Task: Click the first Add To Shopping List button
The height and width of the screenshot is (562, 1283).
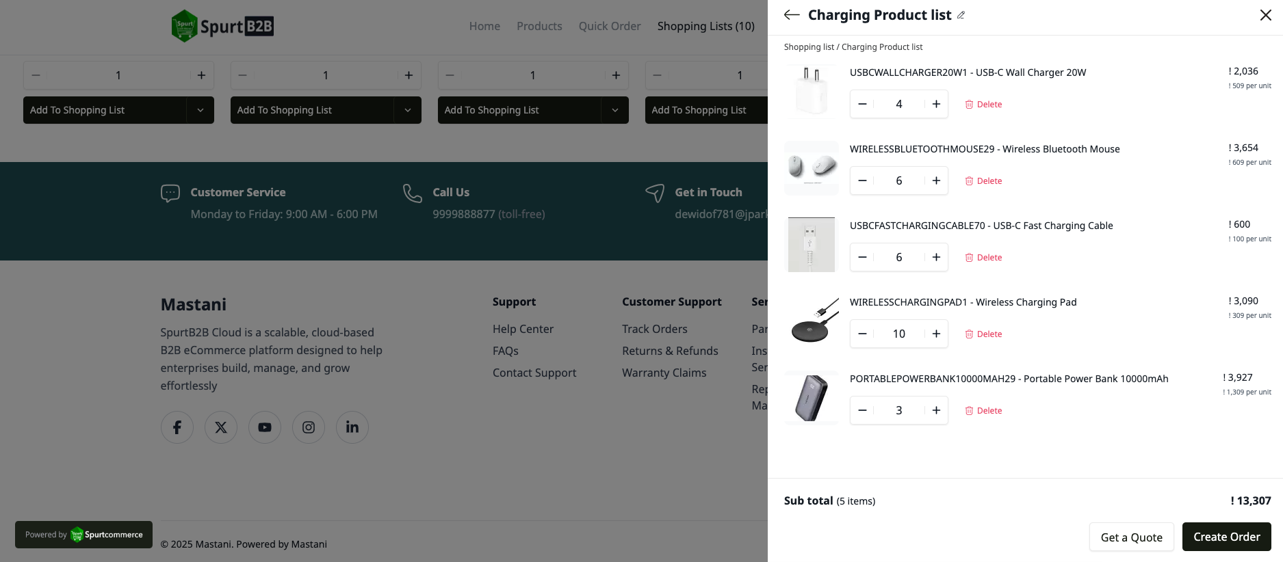Action: click(105, 110)
